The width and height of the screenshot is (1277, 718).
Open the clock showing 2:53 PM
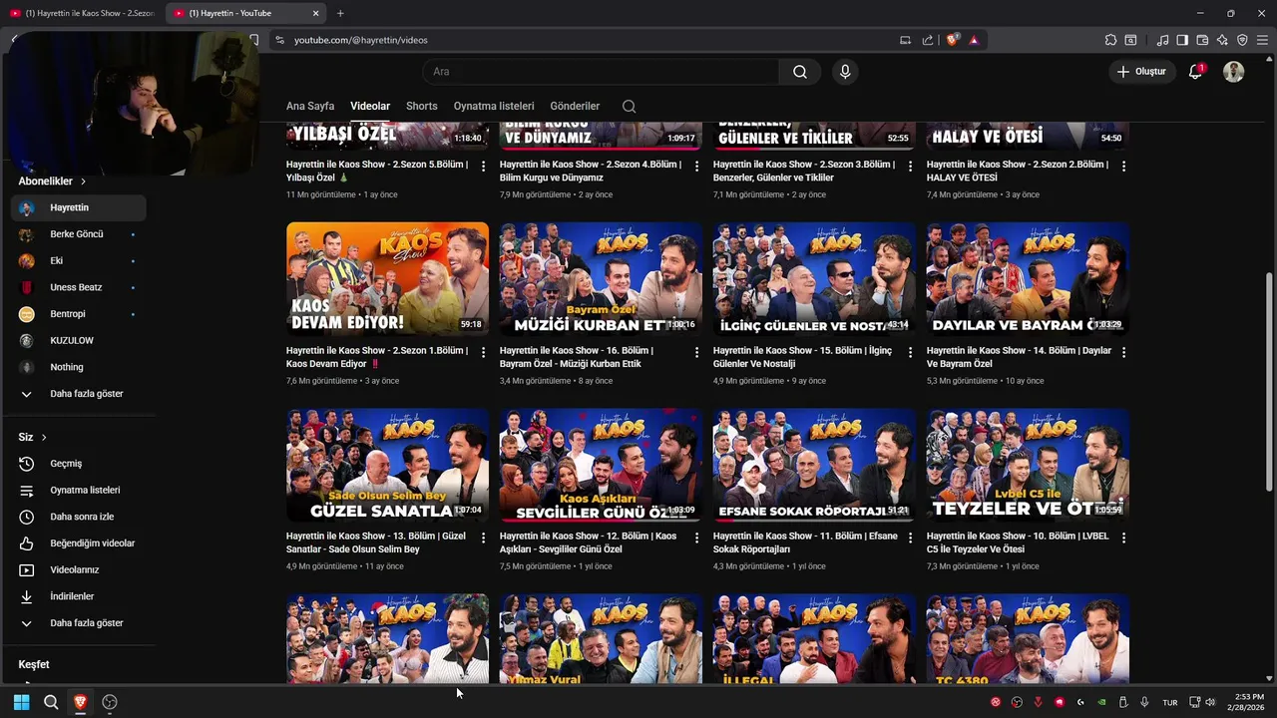1246,702
